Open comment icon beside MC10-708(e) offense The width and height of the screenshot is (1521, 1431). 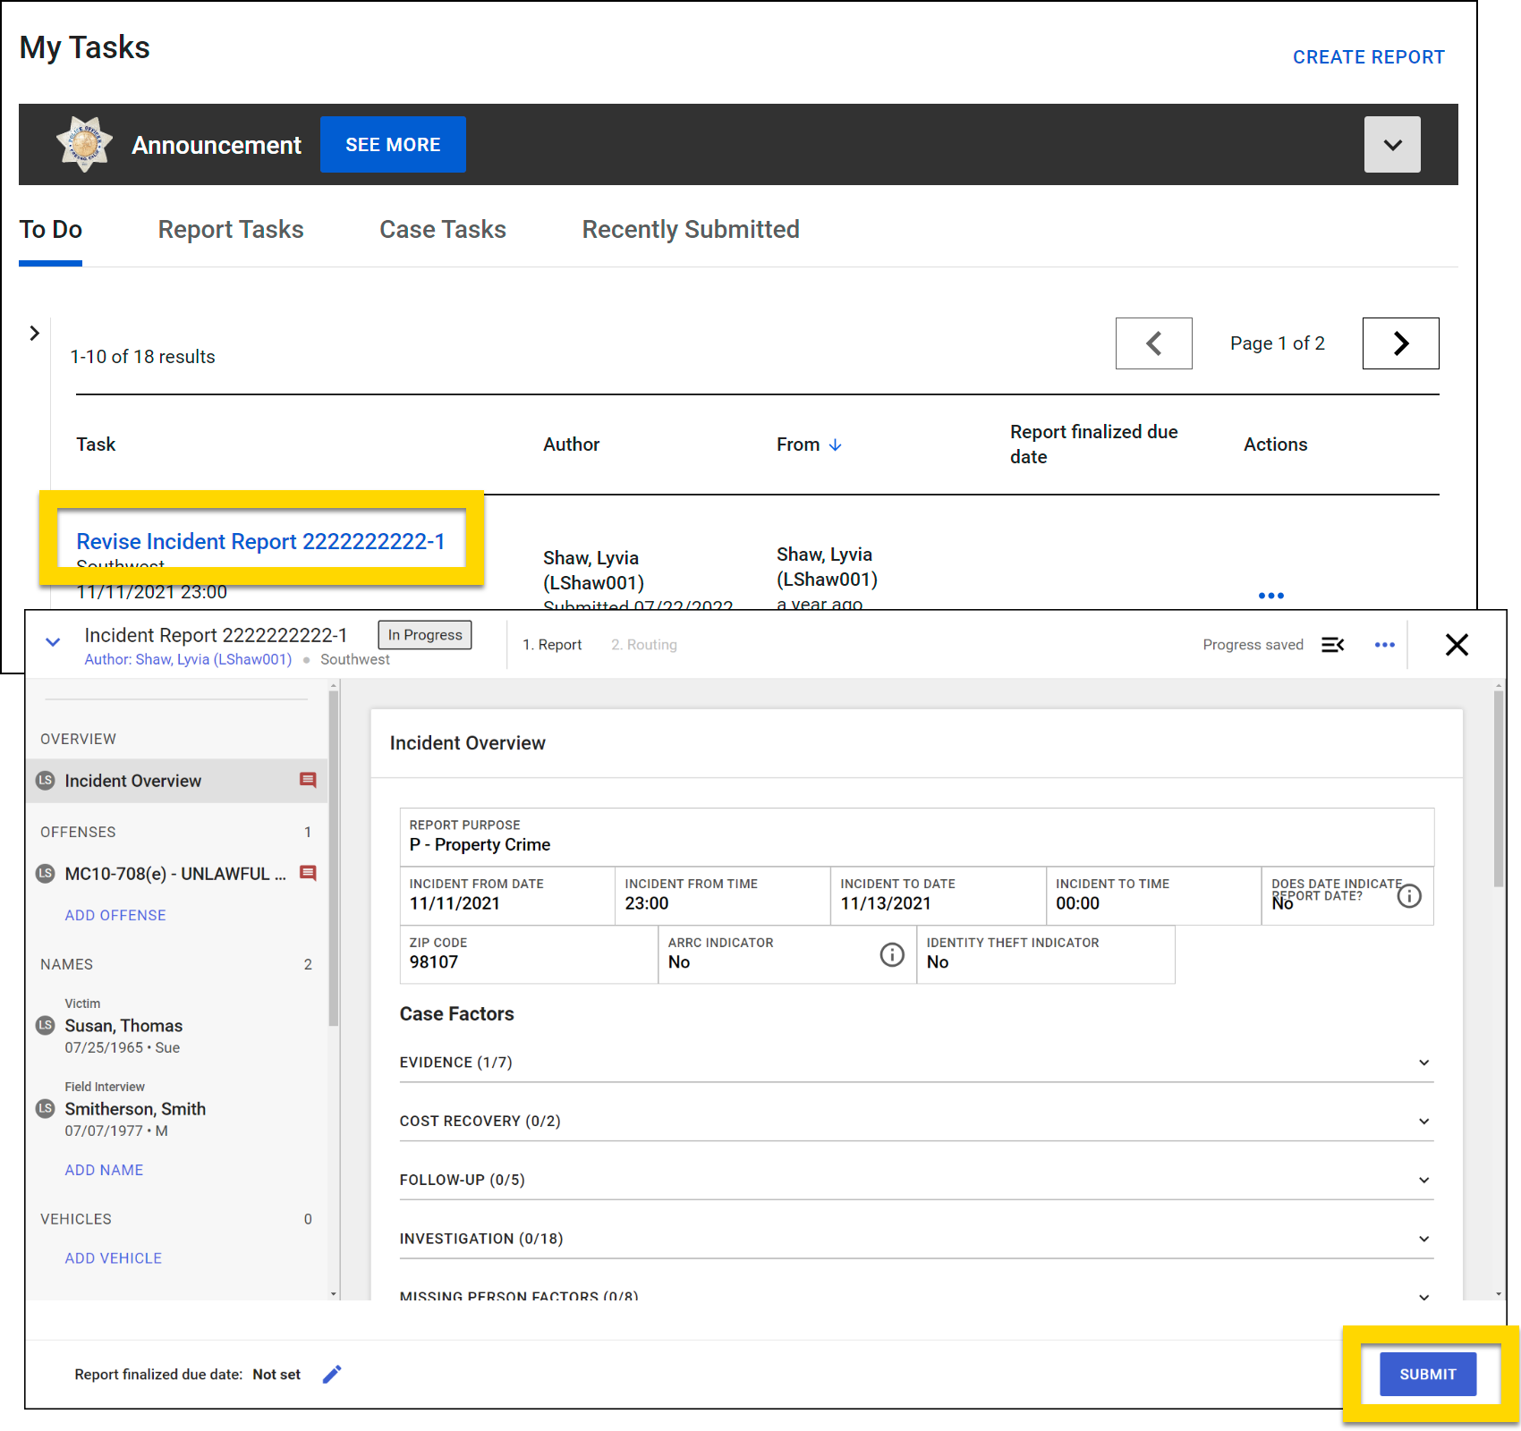point(308,873)
